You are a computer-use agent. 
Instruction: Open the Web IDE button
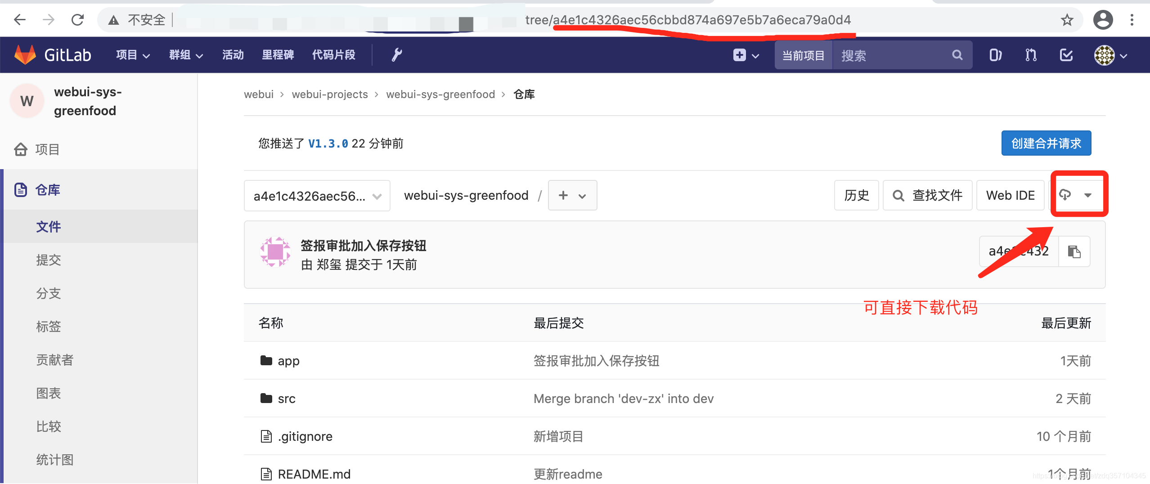click(1010, 195)
